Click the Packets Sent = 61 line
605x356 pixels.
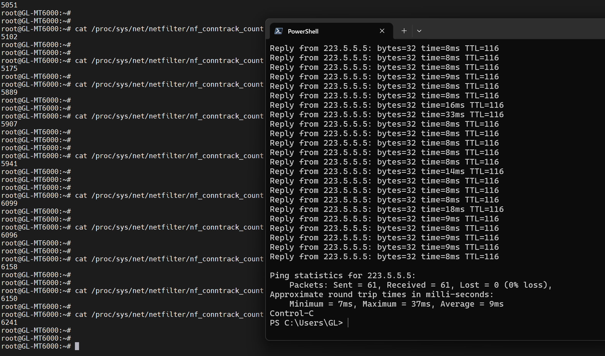[x=420, y=285]
